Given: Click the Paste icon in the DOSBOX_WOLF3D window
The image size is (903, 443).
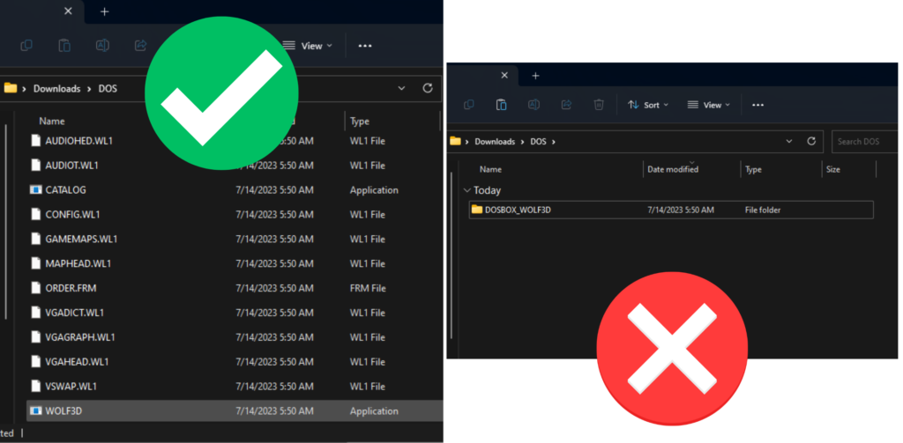Looking at the screenshot, I should [502, 105].
